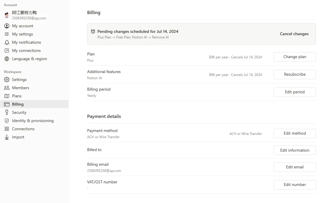Click the Edit email button
Image resolution: width=330 pixels, height=203 pixels.
tap(295, 167)
